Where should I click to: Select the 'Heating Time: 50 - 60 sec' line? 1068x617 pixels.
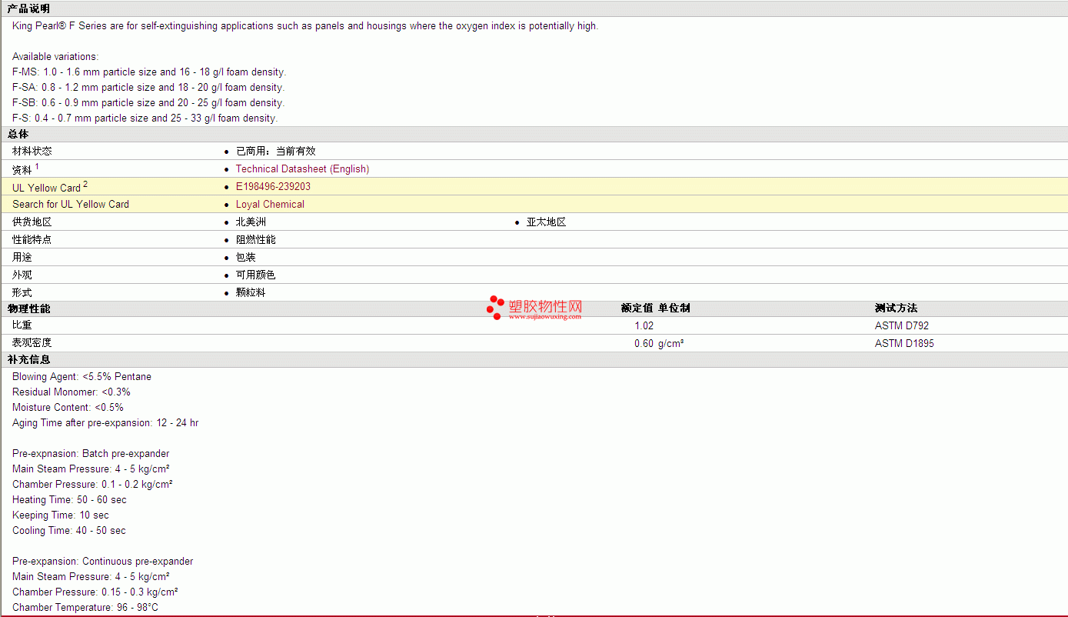pos(69,499)
